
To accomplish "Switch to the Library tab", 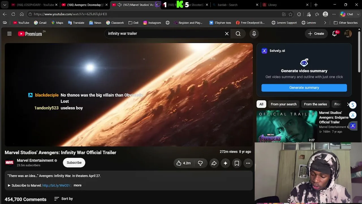I will click(x=286, y=5).
